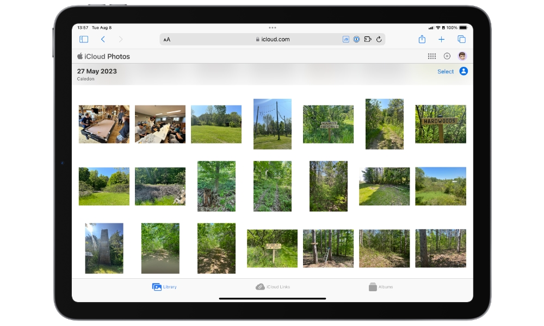Reload the iCloud page

point(379,39)
